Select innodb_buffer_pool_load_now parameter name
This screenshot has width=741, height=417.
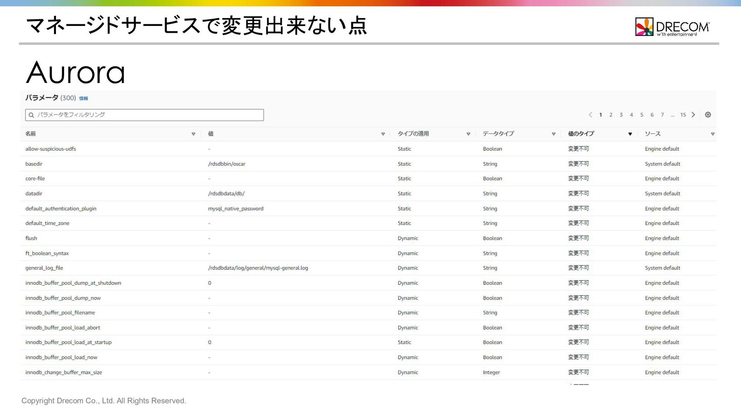pyautogui.click(x=61, y=358)
